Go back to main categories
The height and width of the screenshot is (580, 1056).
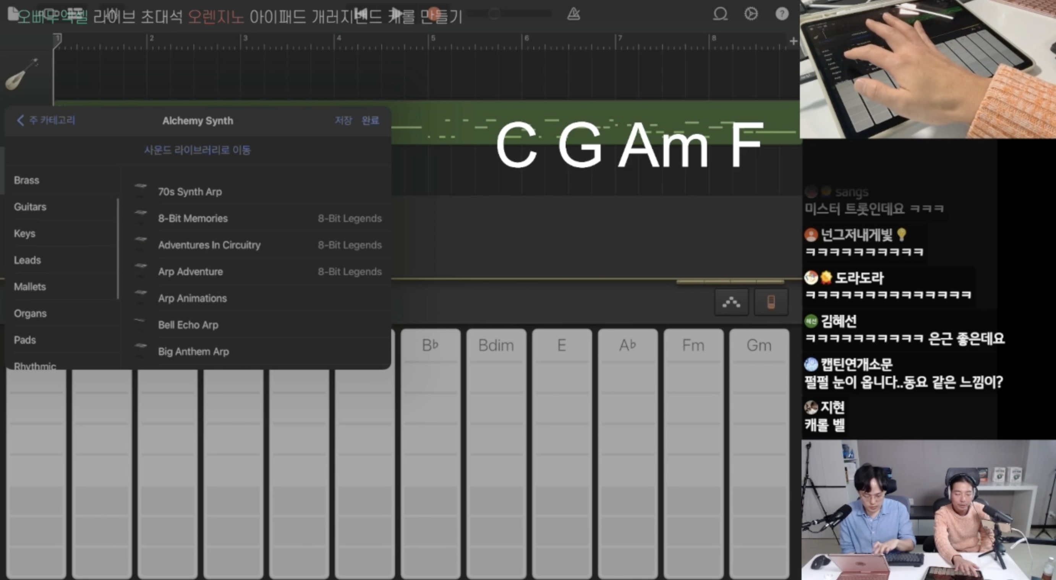[x=46, y=120]
